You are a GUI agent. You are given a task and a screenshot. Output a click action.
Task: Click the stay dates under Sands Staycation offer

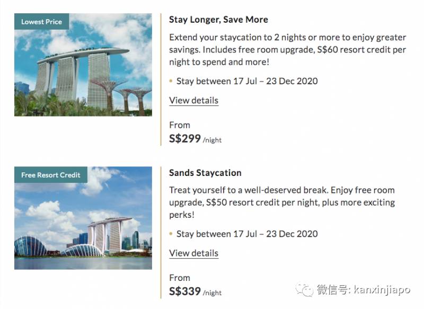(x=246, y=234)
